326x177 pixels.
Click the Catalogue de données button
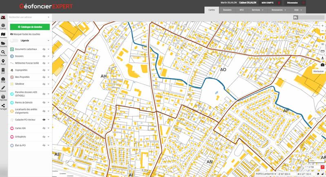coord(30,27)
